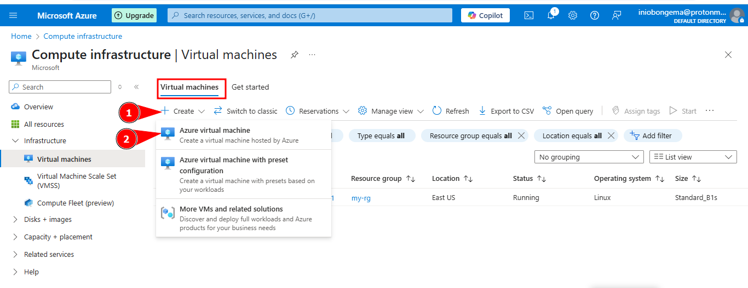Image resolution: width=748 pixels, height=288 pixels.
Task: Collapse the Infrastructure section
Action: click(15, 140)
